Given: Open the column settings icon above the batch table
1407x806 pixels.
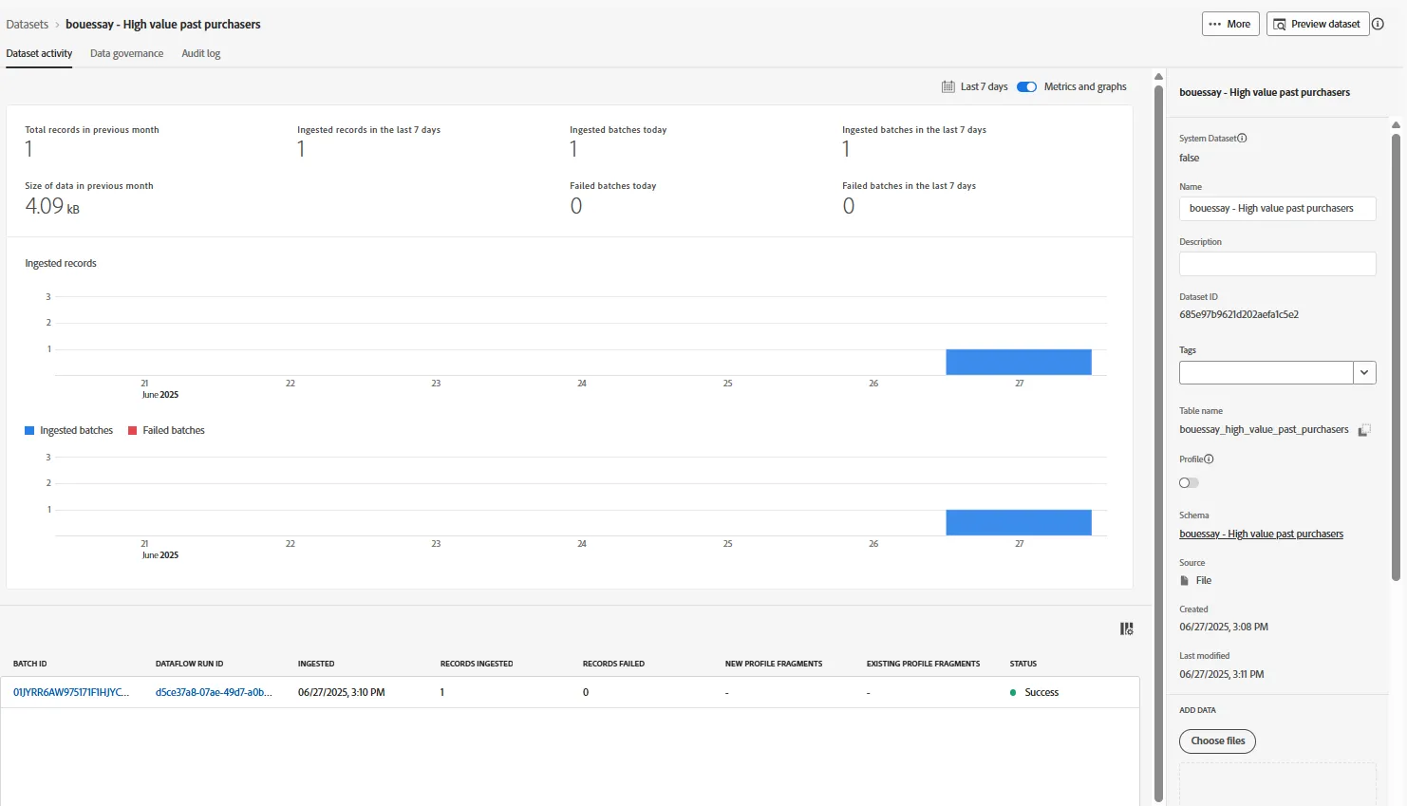Looking at the screenshot, I should (1126, 628).
